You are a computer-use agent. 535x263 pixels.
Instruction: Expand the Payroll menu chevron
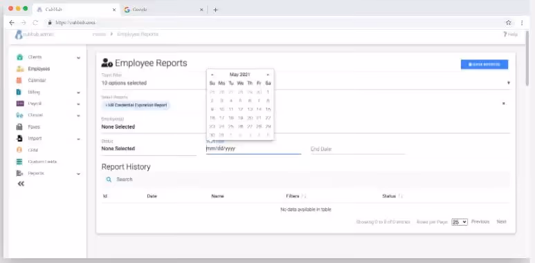pyautogui.click(x=78, y=104)
